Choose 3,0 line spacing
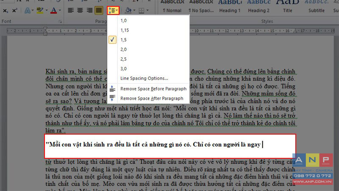 (148, 69)
